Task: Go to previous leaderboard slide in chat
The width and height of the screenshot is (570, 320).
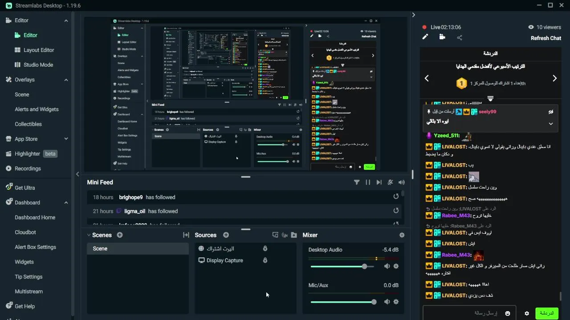Action: point(427,78)
